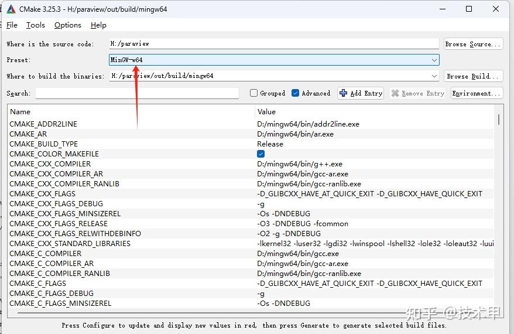Click the D:/mingw64/bin/g++.exe value
Viewport: 514px width, 334px height.
click(x=300, y=163)
